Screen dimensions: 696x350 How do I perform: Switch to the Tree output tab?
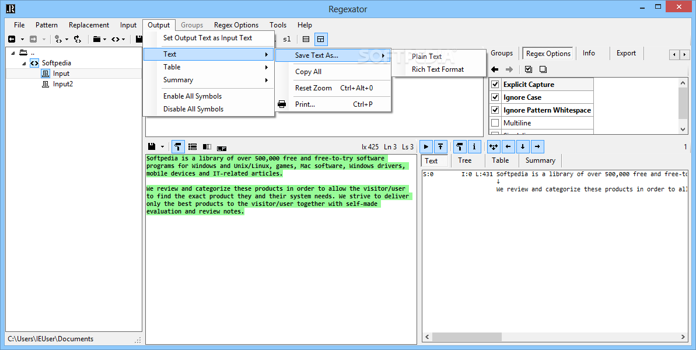pos(465,160)
